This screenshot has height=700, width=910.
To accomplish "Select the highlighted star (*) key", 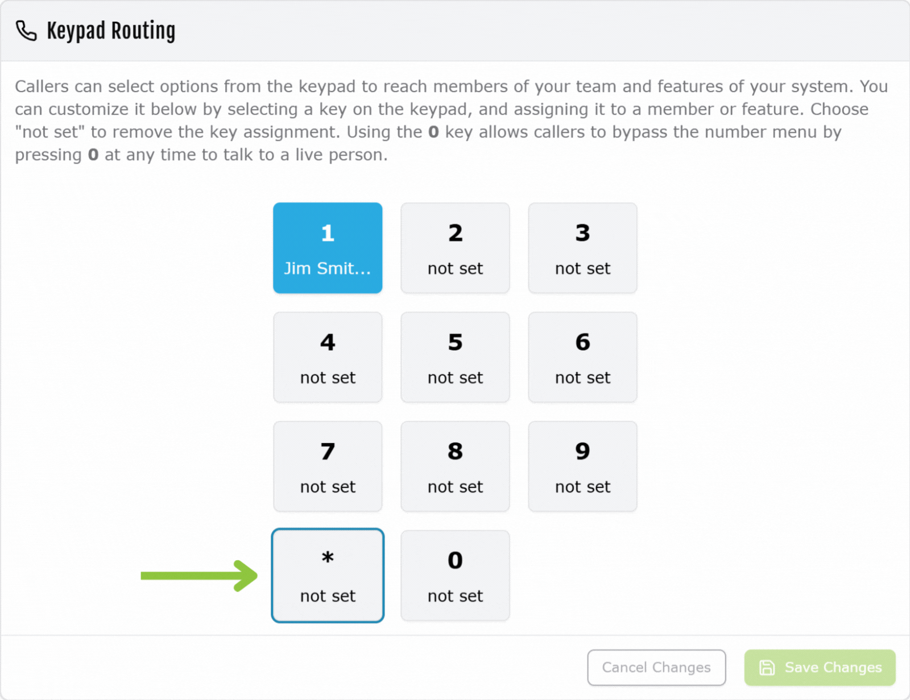I will 328,576.
